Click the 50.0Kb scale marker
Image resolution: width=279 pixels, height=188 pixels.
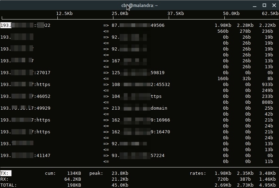[231, 14]
